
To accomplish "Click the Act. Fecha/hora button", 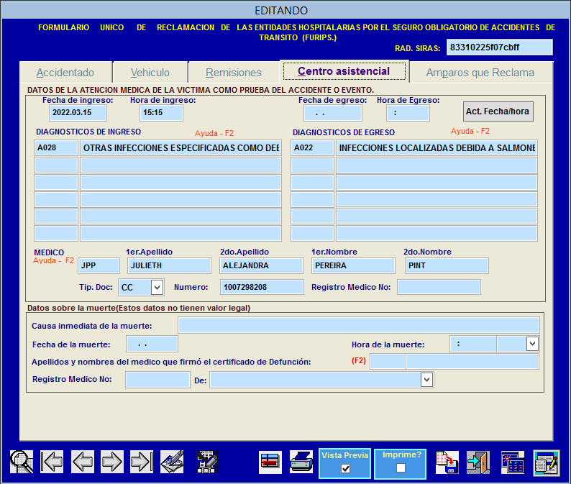I will tap(498, 111).
